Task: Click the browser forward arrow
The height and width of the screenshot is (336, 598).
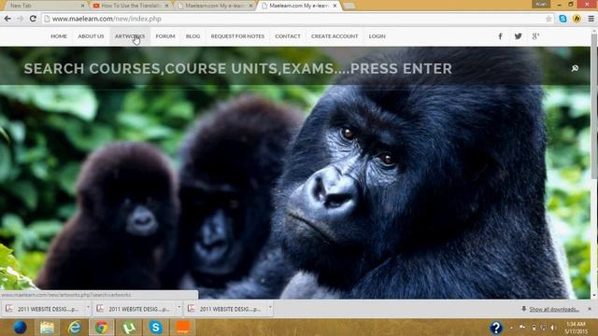Action: pos(21,19)
